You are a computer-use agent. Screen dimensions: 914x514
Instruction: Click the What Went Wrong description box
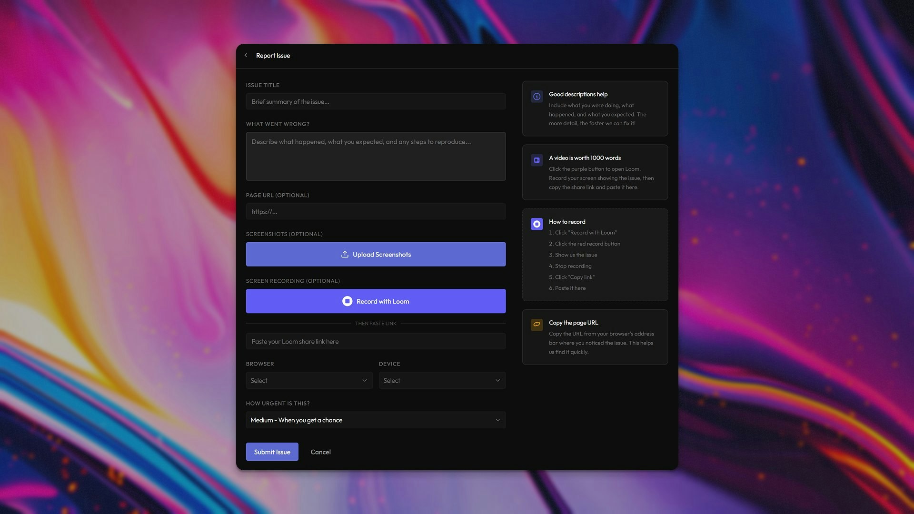[376, 156]
